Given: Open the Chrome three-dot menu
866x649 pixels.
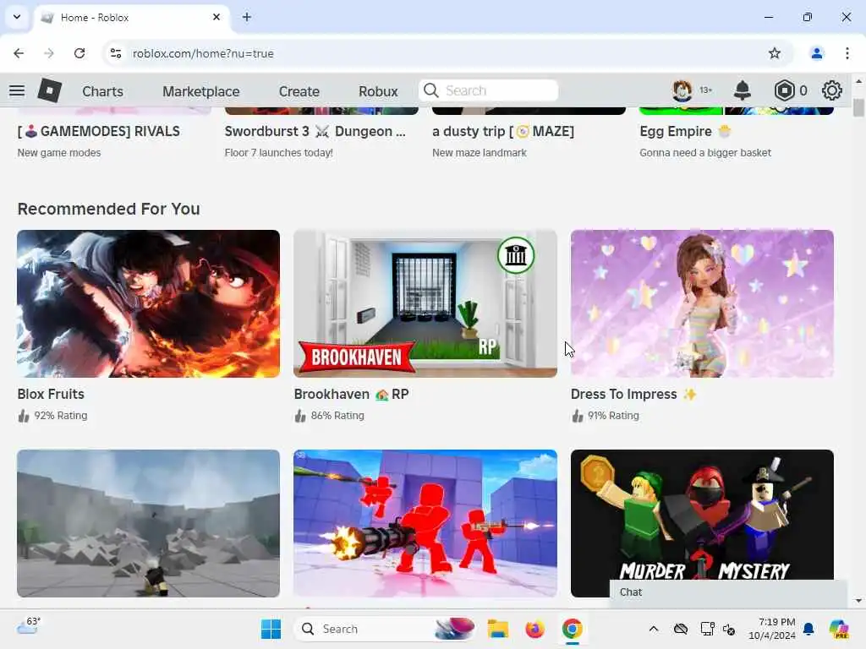Looking at the screenshot, I should (847, 53).
